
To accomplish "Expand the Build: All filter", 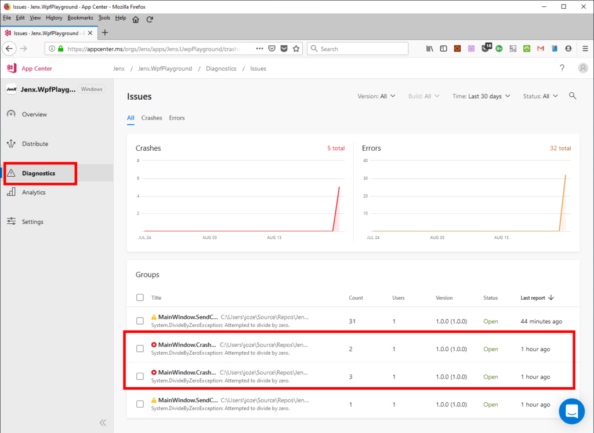I will pos(424,96).
